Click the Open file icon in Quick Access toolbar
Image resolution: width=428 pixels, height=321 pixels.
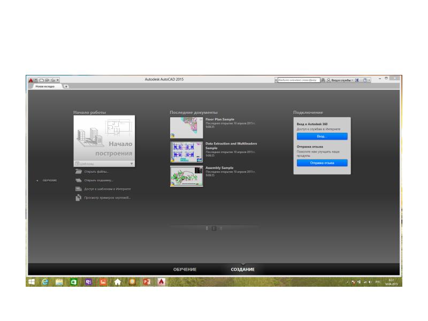click(x=47, y=80)
